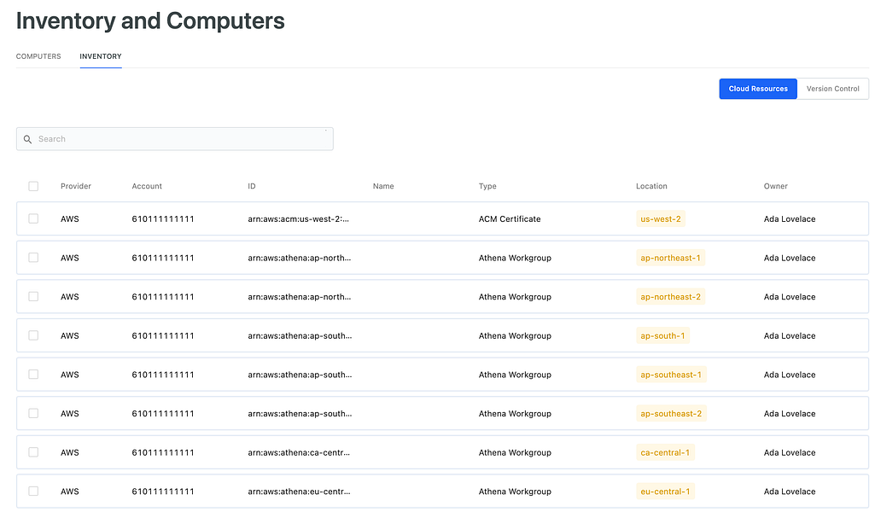Open the Inventory tab

[101, 56]
